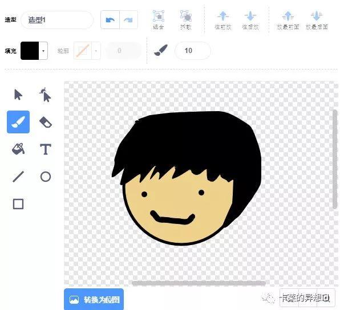The height and width of the screenshot is (310, 340).
Task: Select the Line tool
Action: (x=18, y=177)
